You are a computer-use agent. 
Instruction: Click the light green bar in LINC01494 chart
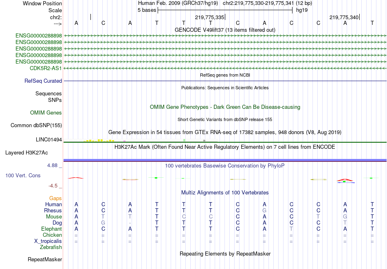pos(185,140)
